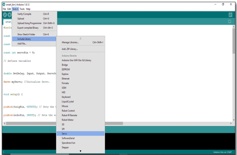This screenshot has height=155, width=237.
Task: Click the vertical editor scrollbar thumb
Action: click(234, 41)
